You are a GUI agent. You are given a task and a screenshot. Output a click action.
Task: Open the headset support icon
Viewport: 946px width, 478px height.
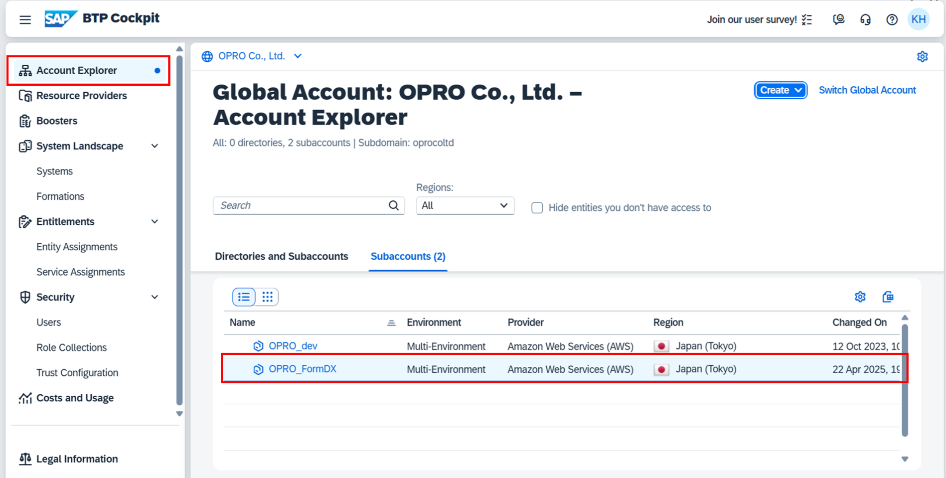click(x=865, y=19)
